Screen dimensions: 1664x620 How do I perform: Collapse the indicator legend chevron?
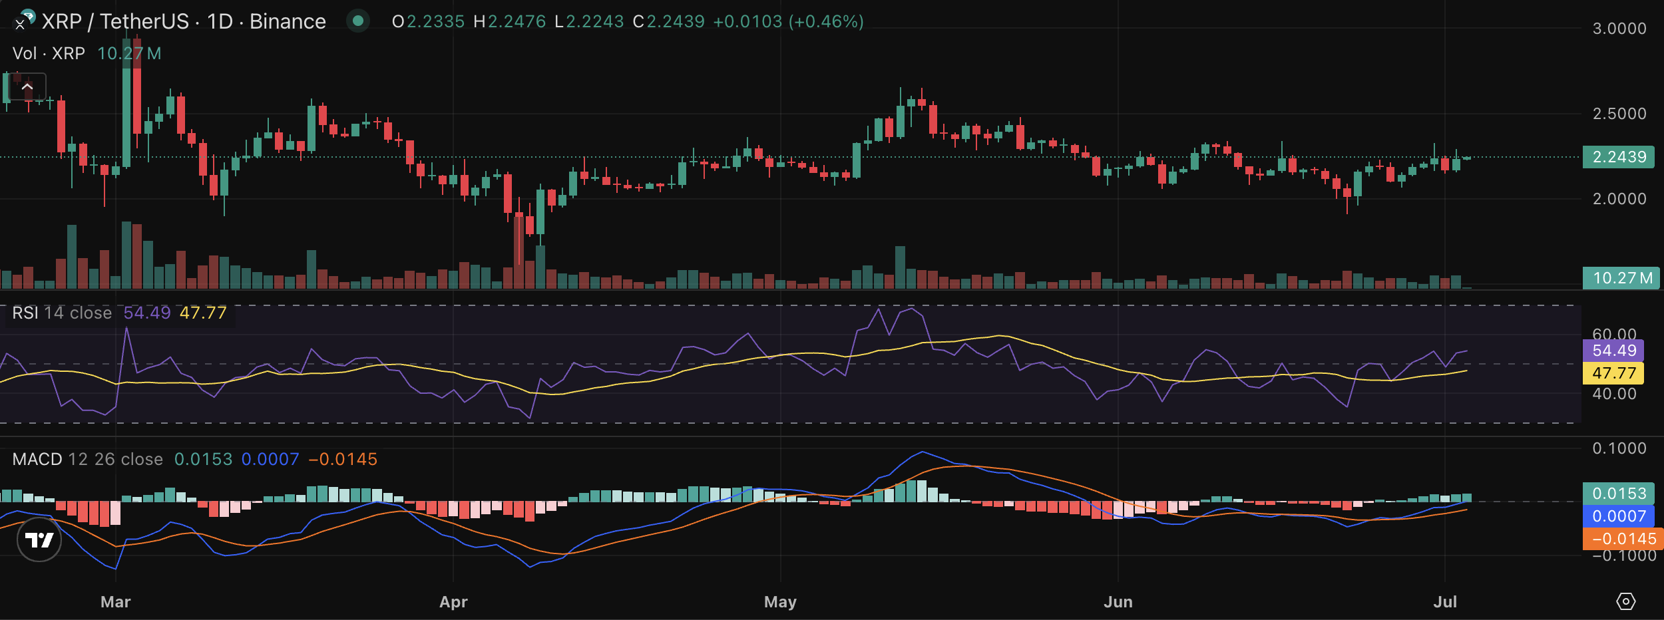tap(27, 86)
